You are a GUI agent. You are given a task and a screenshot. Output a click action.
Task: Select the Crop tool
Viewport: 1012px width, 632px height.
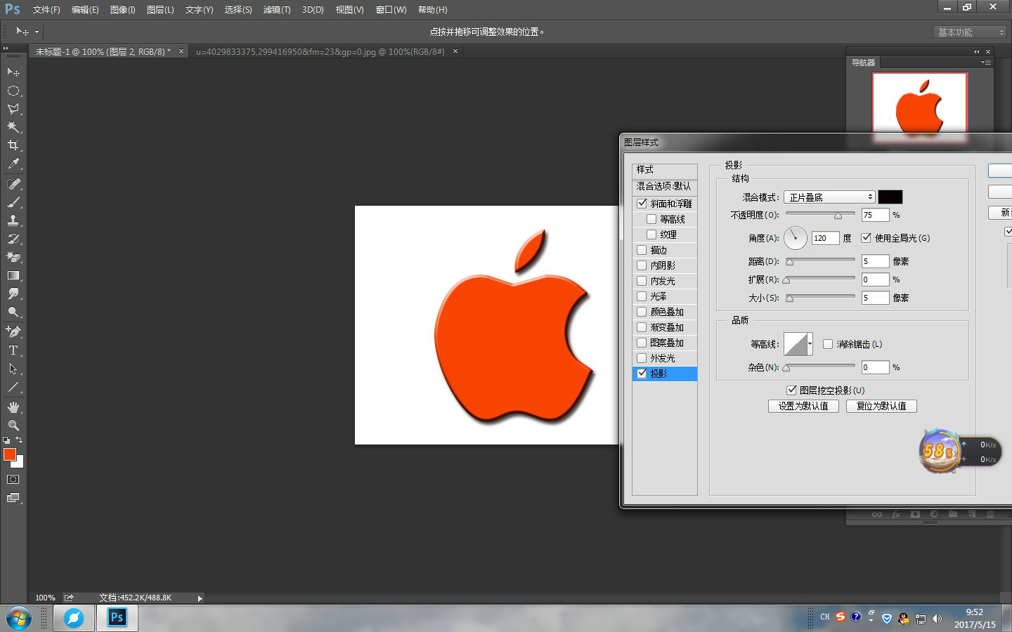tap(13, 145)
